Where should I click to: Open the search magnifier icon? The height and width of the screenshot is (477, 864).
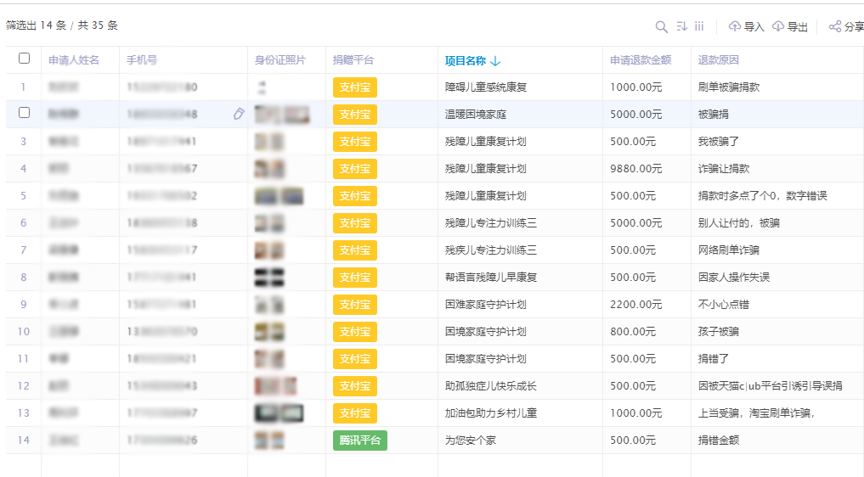(x=661, y=26)
